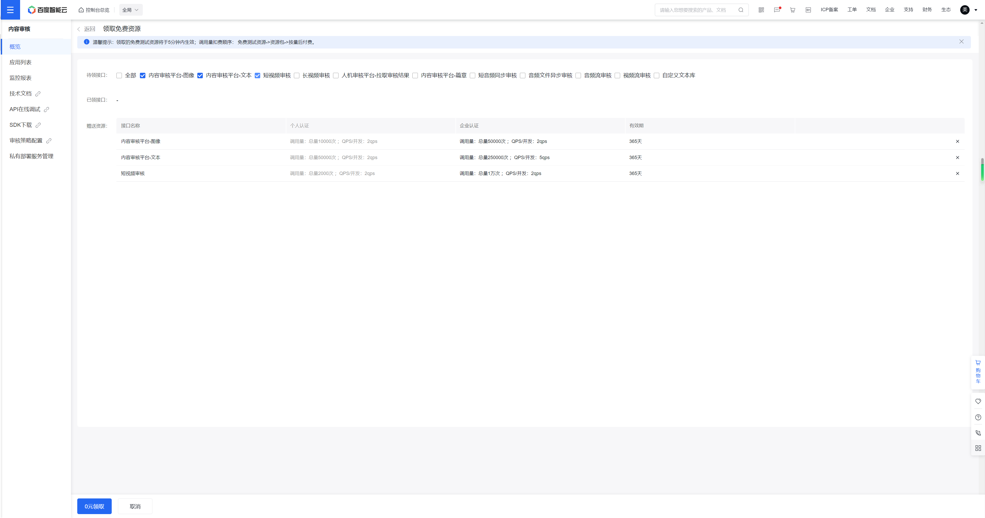Viewport: 985px width, 518px height.
Task: Open 文档 menu
Action: tap(871, 10)
